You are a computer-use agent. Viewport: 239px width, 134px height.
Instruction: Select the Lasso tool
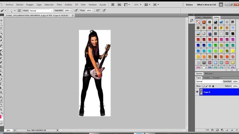coord(1,28)
